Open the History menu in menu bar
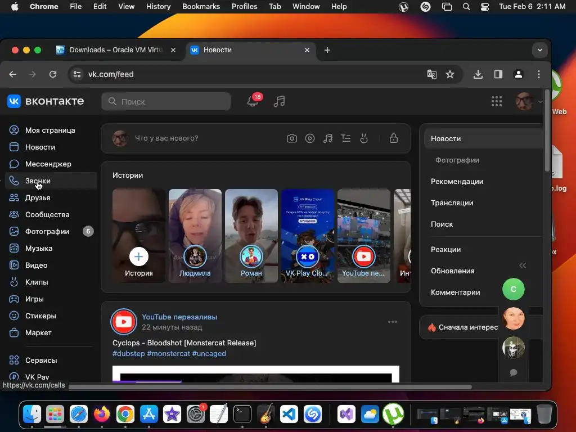The image size is (576, 432). point(158,6)
